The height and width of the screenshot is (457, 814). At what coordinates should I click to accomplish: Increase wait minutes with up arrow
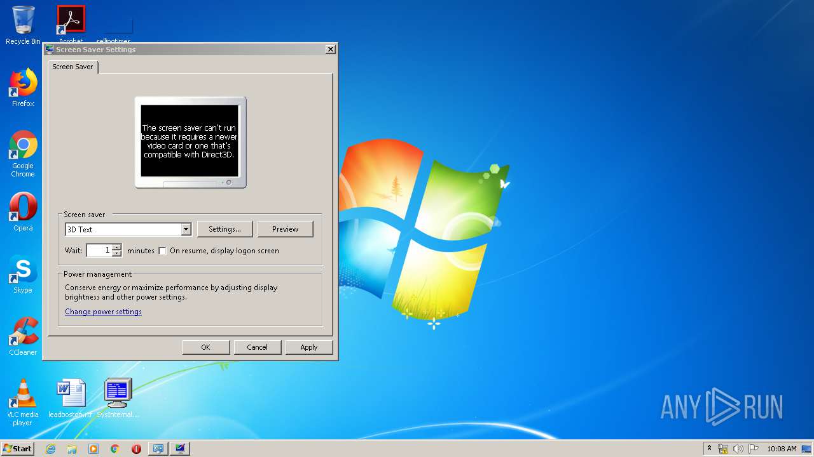(x=116, y=247)
